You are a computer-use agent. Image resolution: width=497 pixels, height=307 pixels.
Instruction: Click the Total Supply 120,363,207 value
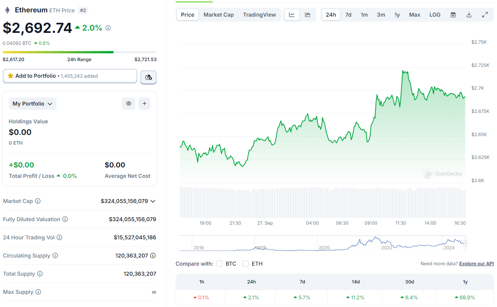(x=140, y=274)
